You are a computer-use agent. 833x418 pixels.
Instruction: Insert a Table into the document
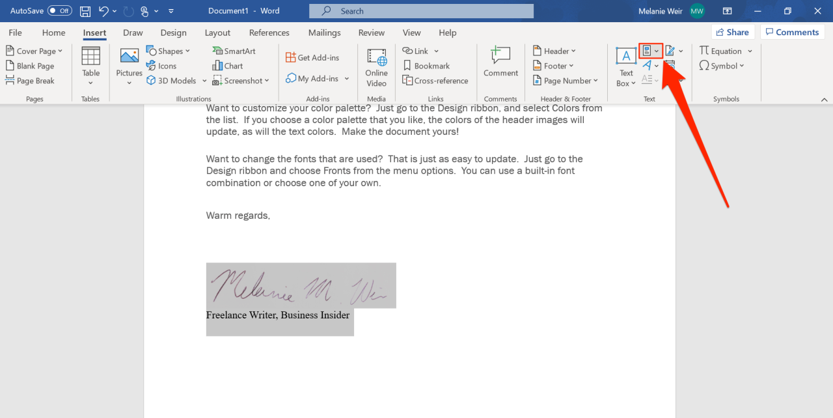(90, 65)
